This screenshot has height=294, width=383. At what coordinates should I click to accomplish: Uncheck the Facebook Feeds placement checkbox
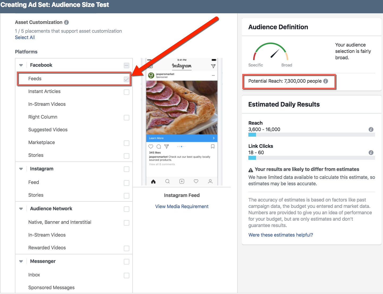(127, 79)
